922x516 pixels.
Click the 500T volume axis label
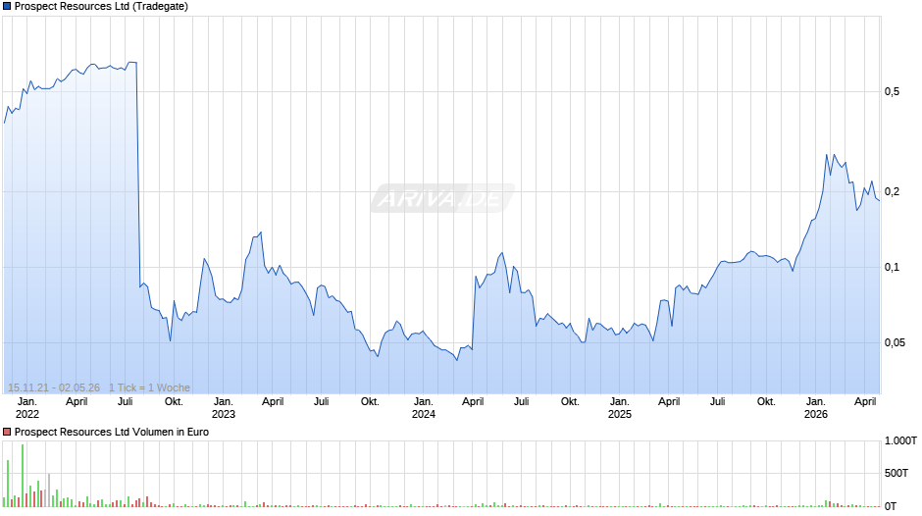click(896, 473)
